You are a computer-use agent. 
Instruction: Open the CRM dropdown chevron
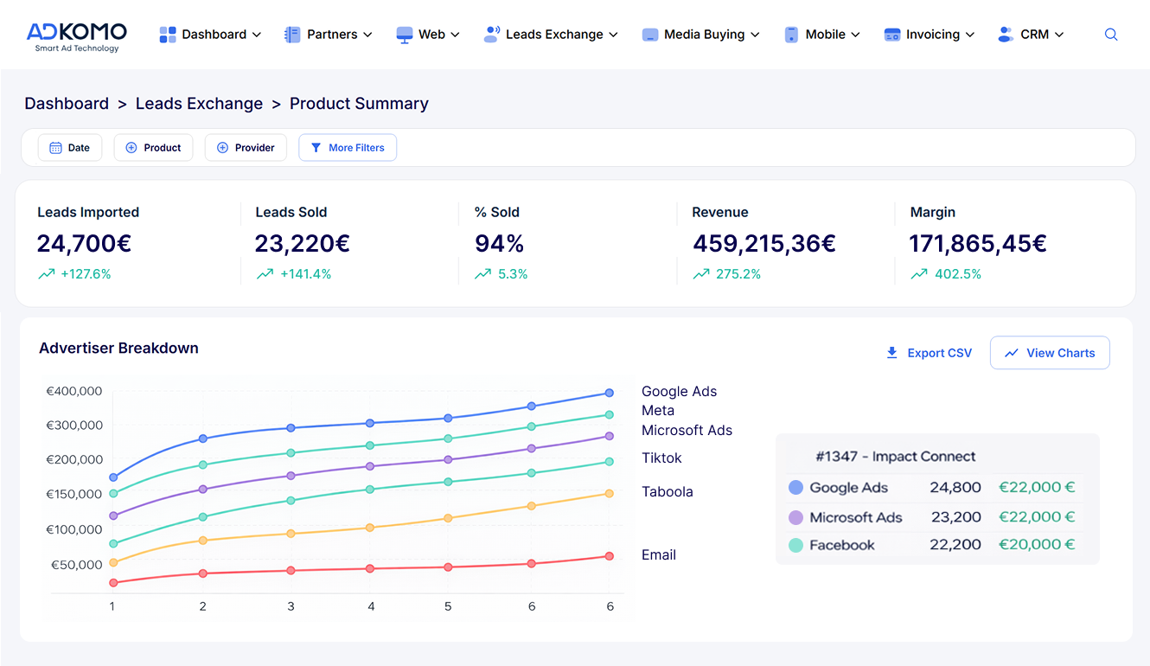click(1059, 35)
